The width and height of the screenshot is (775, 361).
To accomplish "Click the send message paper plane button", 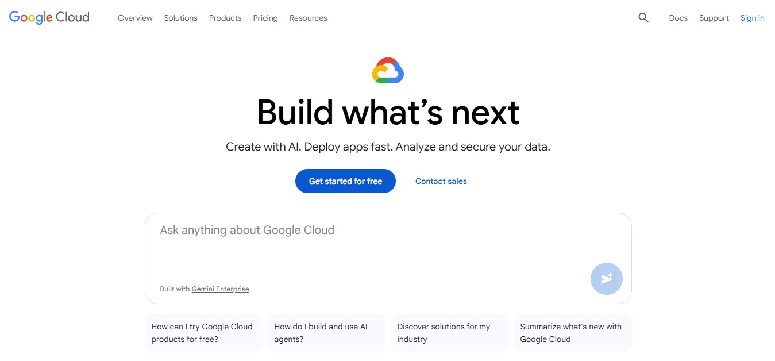I will [606, 279].
